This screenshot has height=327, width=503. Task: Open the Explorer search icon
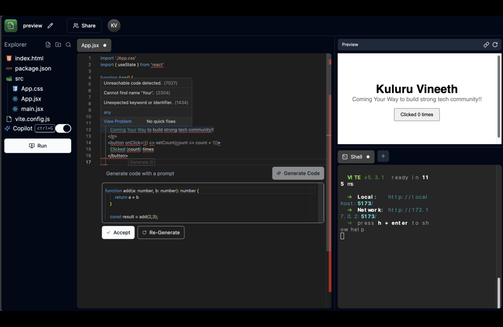[68, 44]
